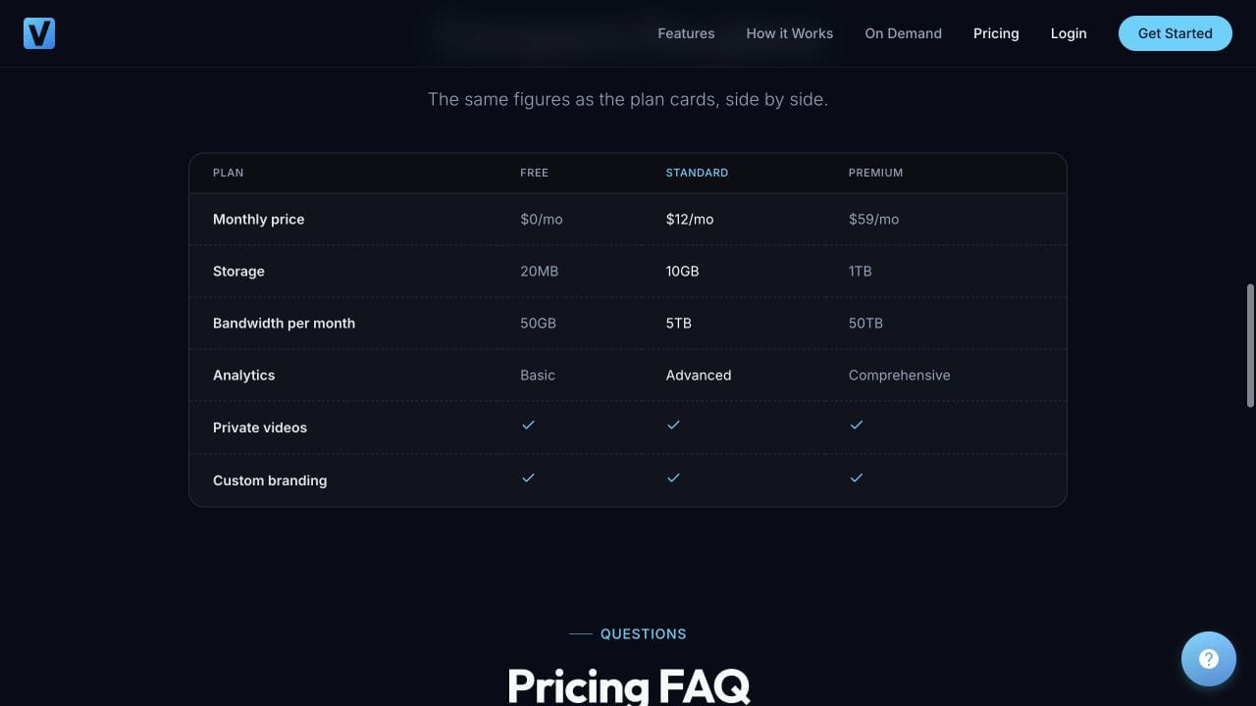Click the STANDARD column header
The height and width of the screenshot is (706, 1256).
[x=697, y=173]
